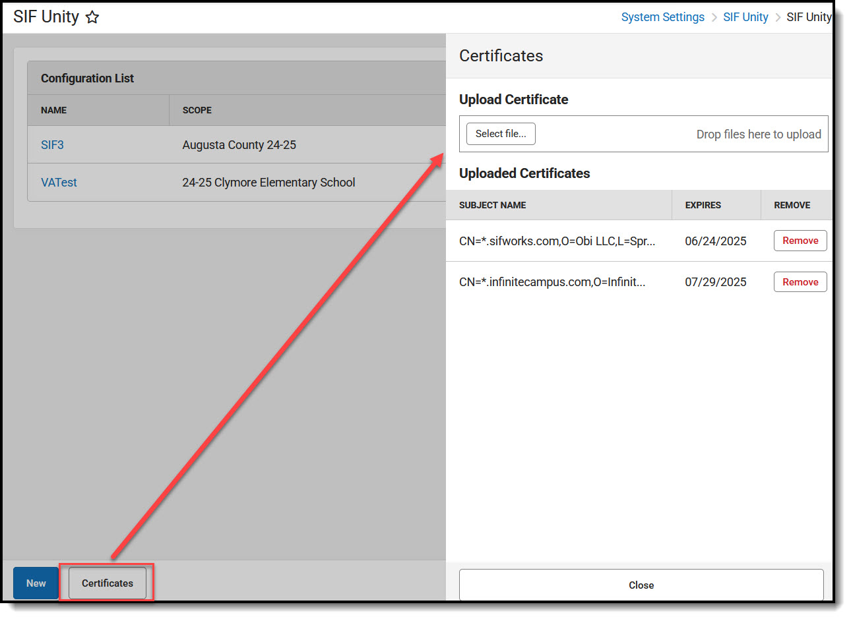Click the Configuration List heading
This screenshot has width=851, height=619.
point(87,78)
